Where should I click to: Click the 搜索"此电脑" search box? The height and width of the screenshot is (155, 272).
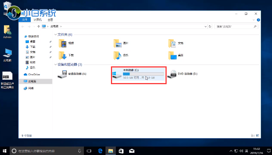point(236,27)
